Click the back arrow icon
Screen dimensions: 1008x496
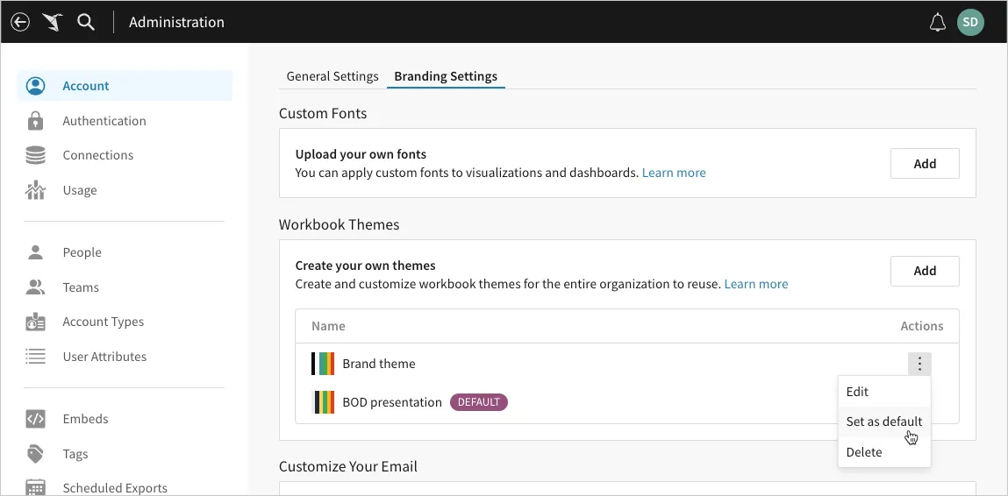point(20,23)
